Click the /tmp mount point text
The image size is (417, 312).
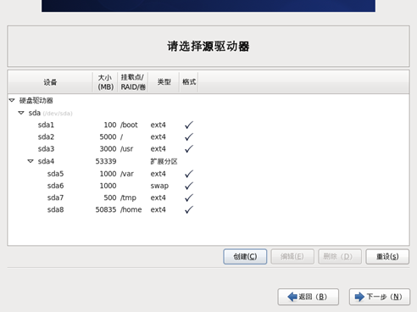(128, 198)
